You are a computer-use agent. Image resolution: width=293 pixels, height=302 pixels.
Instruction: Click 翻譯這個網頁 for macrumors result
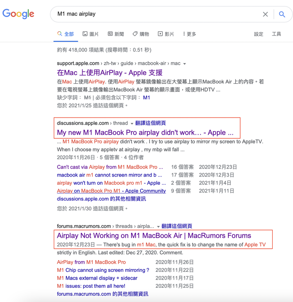click(177, 226)
